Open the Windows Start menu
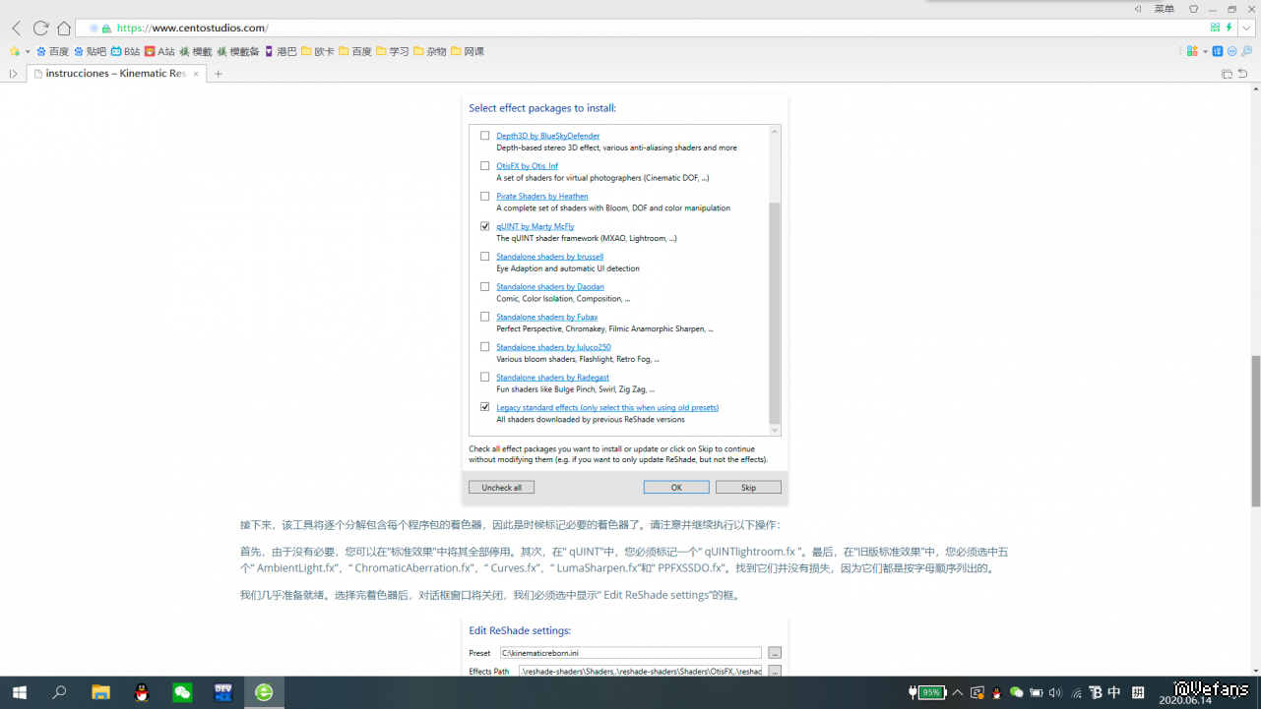Screen dimensions: 1261x709 (x=20, y=692)
